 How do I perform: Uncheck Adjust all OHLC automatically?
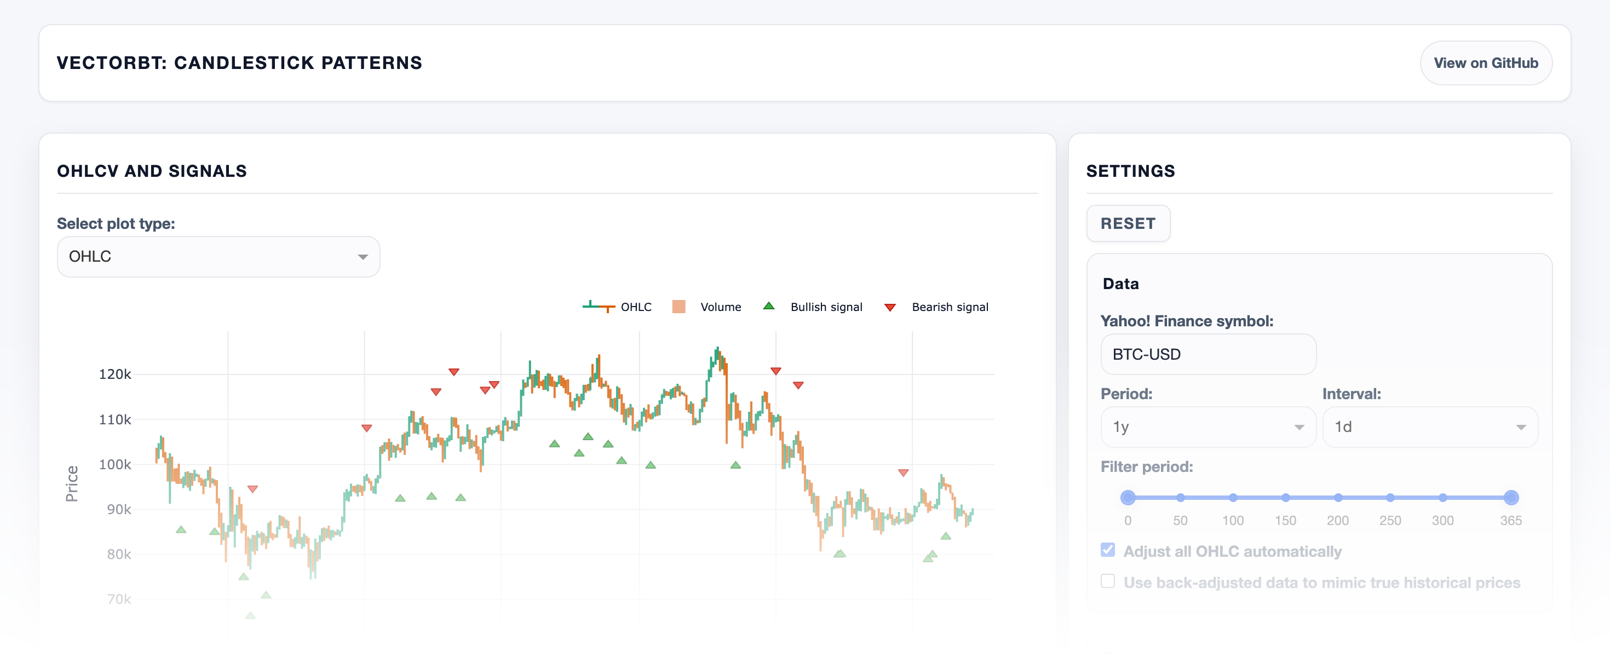pos(1107,550)
